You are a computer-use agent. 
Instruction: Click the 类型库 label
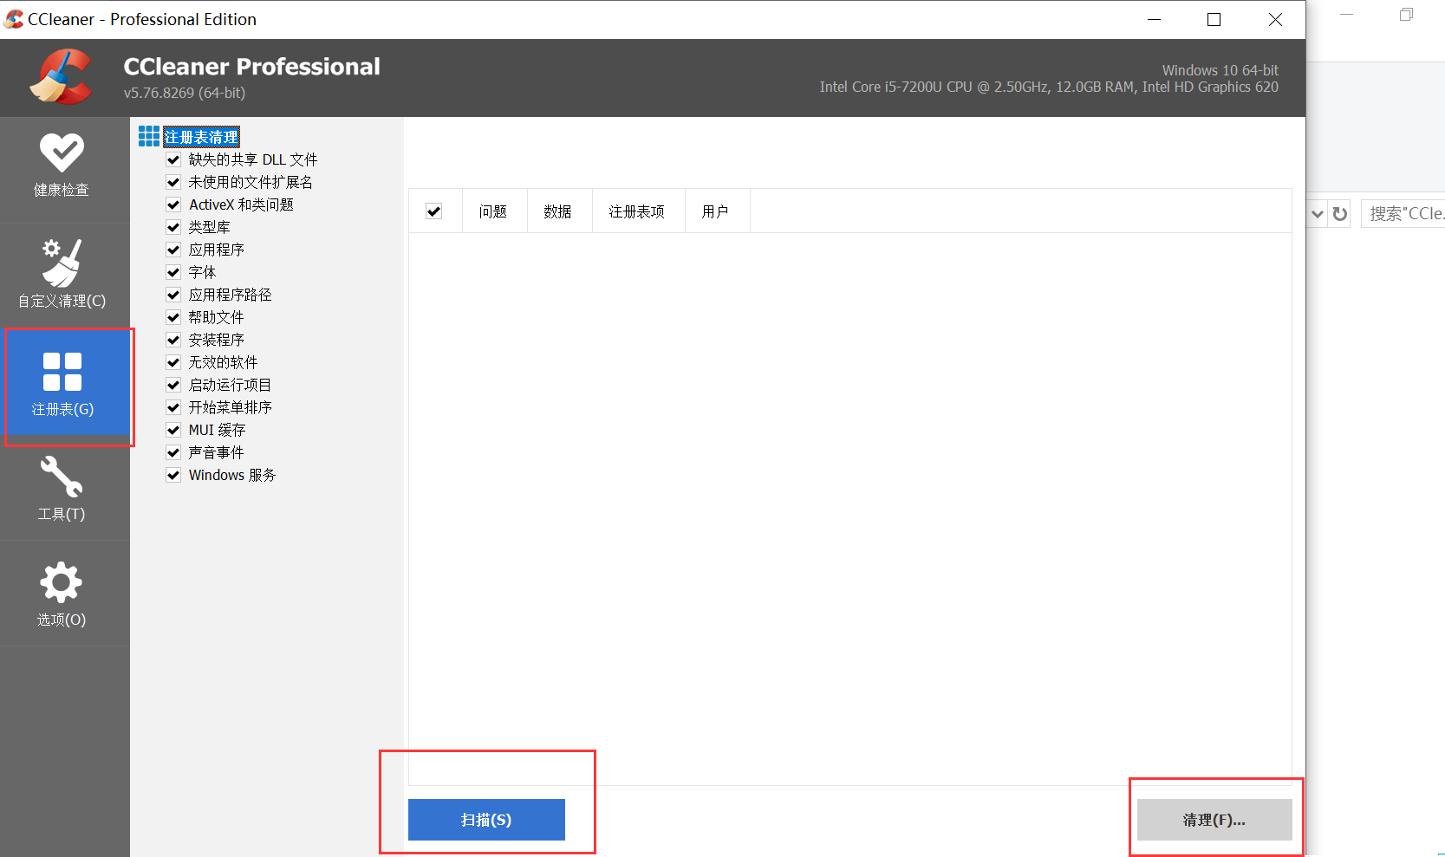[x=210, y=227]
